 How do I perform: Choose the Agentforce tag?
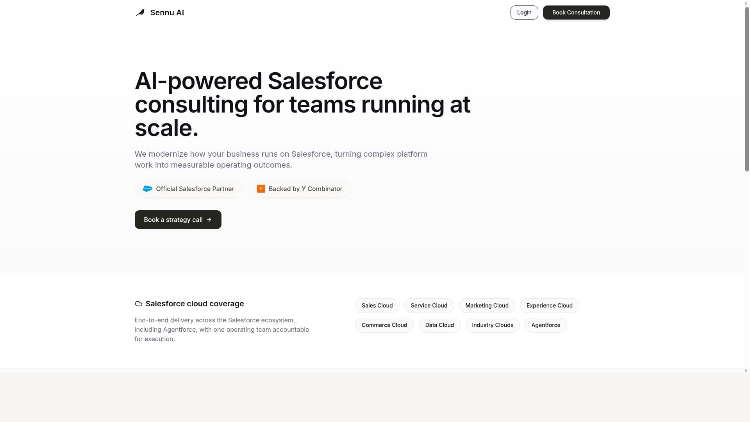point(545,325)
